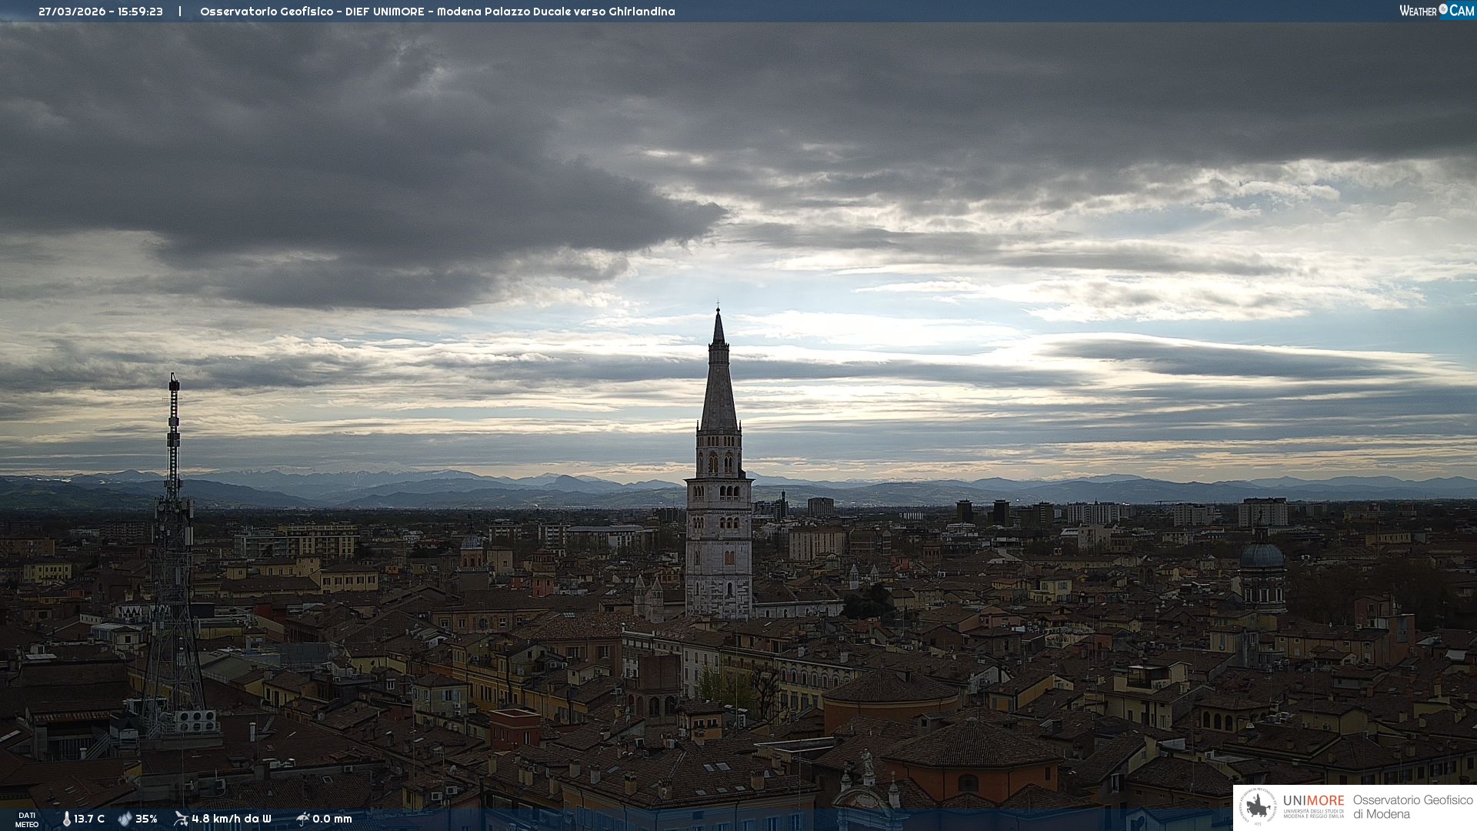Click the date 27/03/2026 timestamp
The image size is (1477, 831).
pos(72,12)
